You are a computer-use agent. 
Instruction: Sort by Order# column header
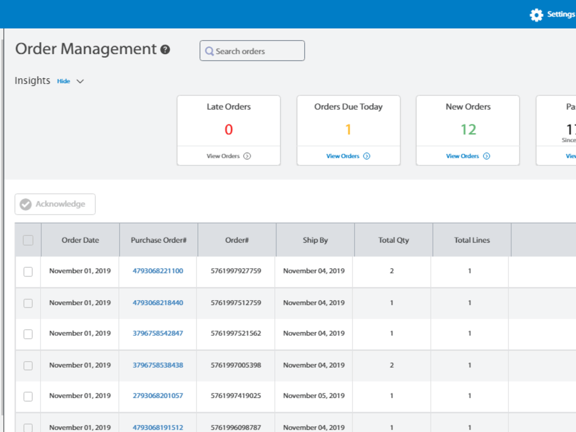(x=237, y=240)
